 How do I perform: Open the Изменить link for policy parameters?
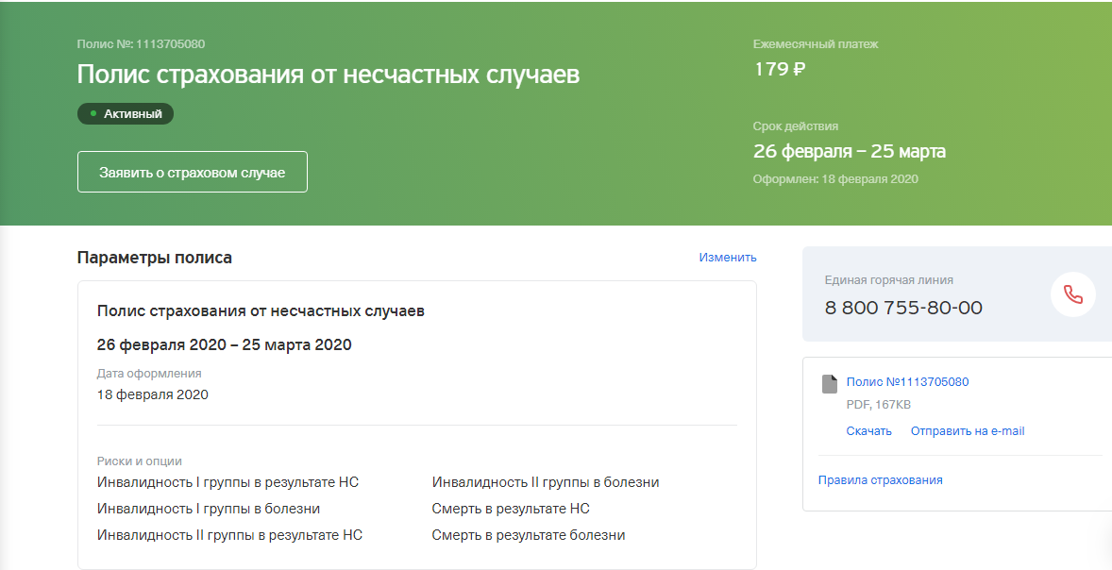(x=727, y=258)
